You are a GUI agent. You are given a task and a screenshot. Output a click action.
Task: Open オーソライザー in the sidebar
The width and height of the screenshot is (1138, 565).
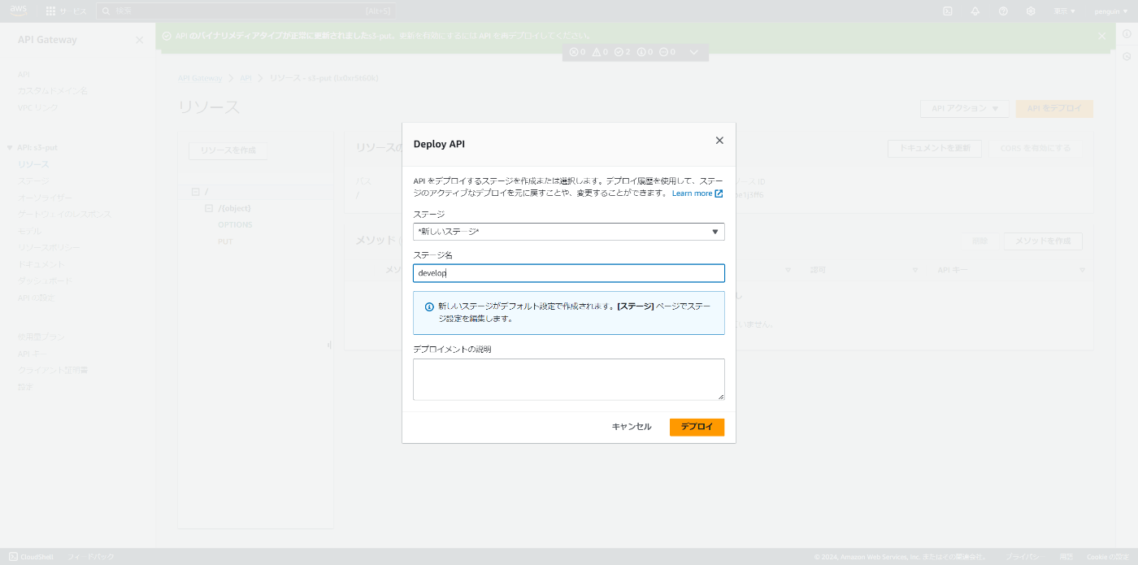coord(45,198)
